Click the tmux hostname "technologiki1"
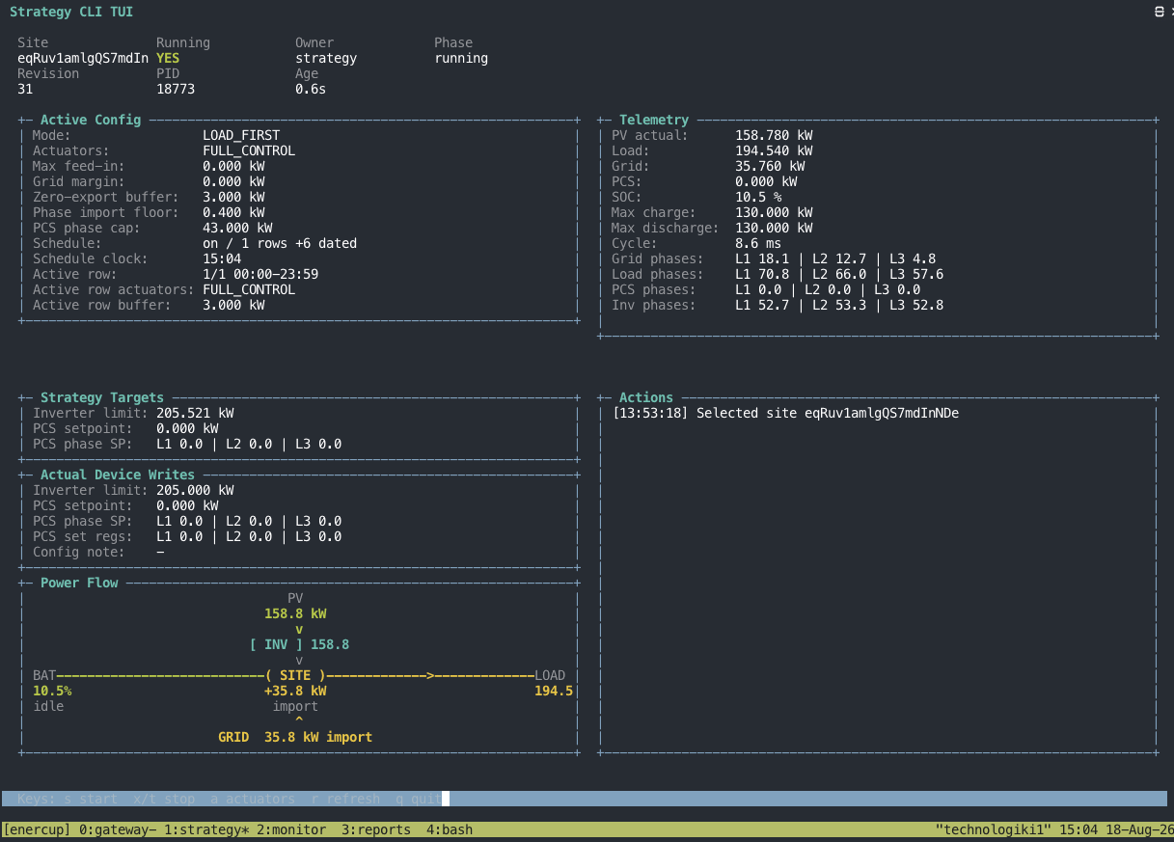The width and height of the screenshot is (1174, 842). (x=994, y=829)
